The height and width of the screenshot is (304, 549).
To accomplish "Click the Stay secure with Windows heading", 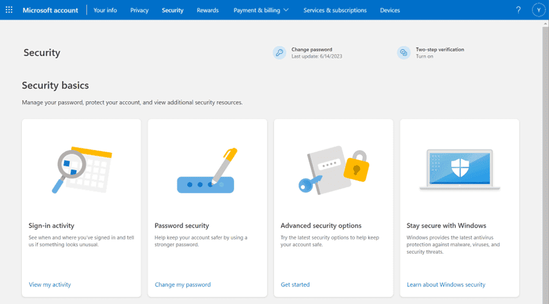I will pos(446,226).
